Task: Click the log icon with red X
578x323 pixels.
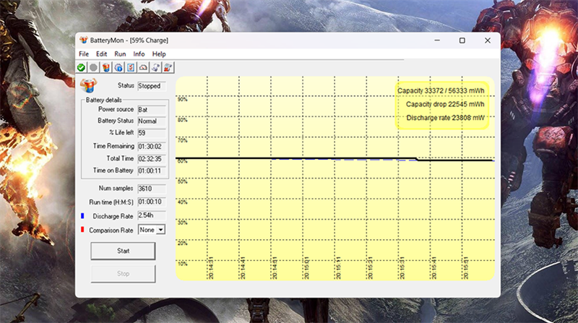Action: pos(168,67)
